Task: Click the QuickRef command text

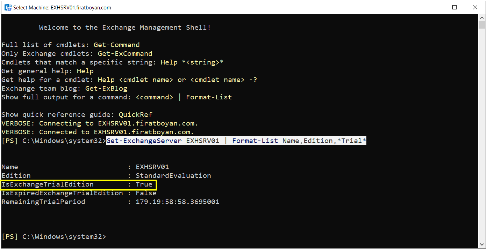Action: [x=135, y=115]
